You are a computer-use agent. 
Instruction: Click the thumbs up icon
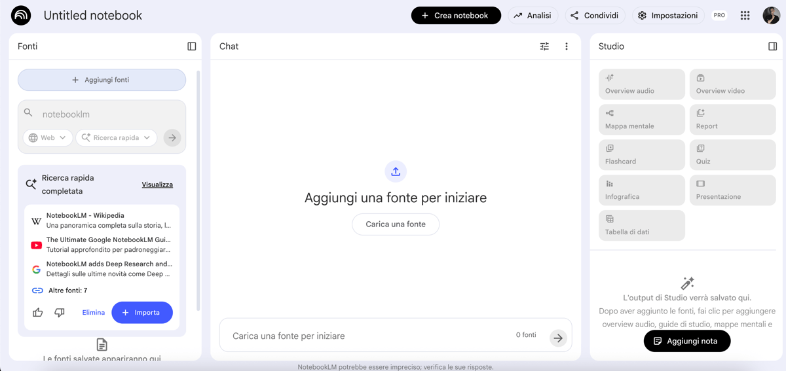click(x=38, y=313)
